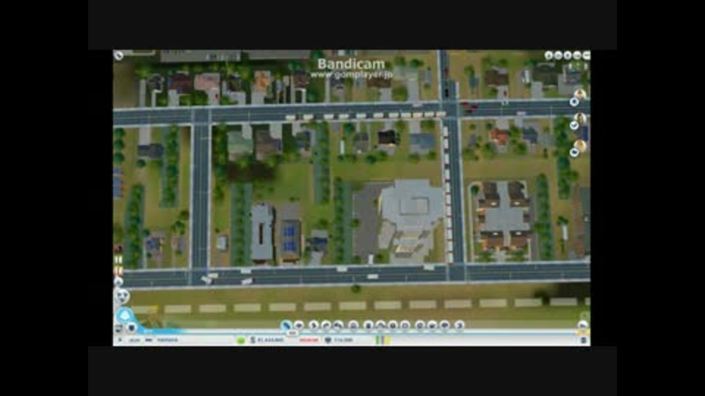The width and height of the screenshot is (705, 396).
Task: Click the treasury simoleons amount
Action: [x=270, y=340]
